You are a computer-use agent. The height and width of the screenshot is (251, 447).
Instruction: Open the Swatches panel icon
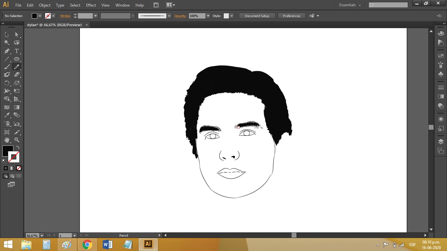pos(441,56)
